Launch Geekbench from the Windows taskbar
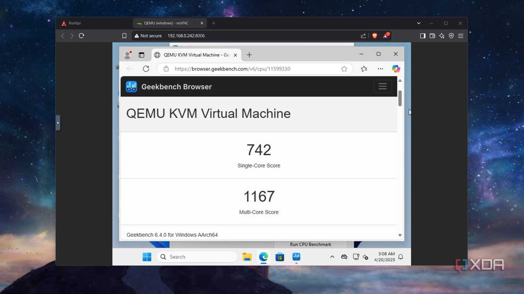 (296, 257)
